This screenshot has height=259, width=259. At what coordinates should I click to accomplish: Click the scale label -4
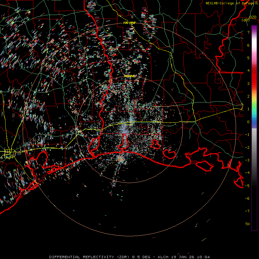coord(247,173)
